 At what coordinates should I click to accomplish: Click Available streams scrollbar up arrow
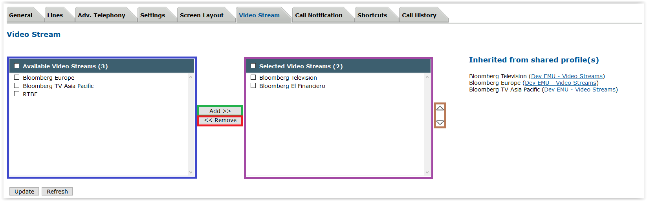[x=191, y=77]
